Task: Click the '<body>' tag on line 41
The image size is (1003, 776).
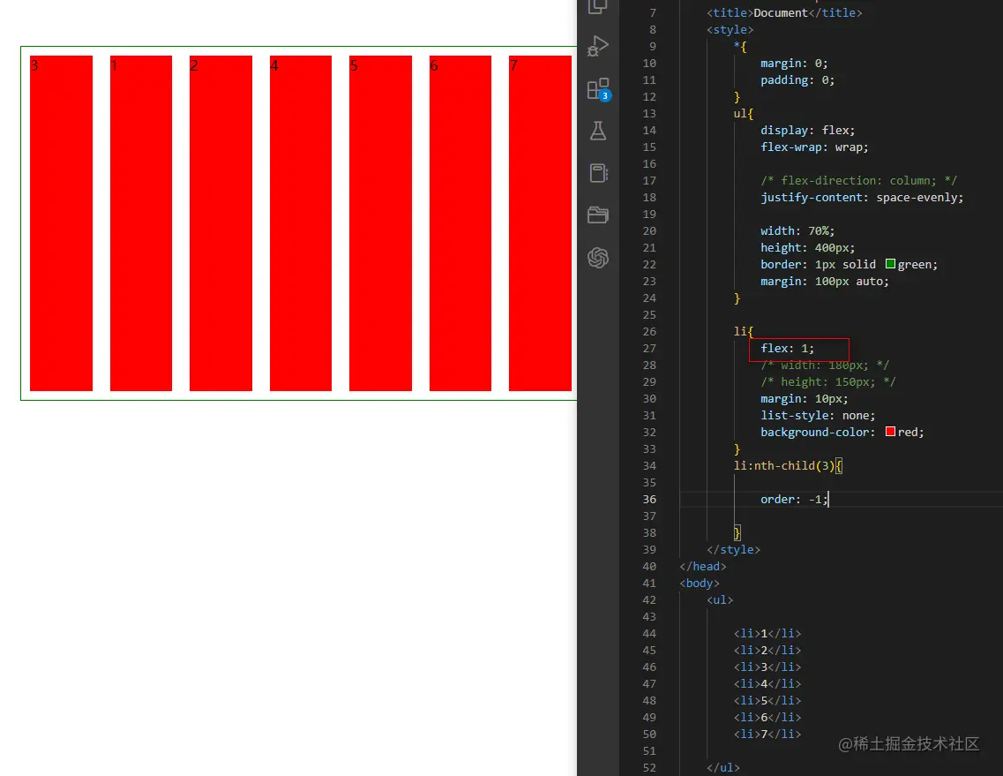Action: (700, 583)
